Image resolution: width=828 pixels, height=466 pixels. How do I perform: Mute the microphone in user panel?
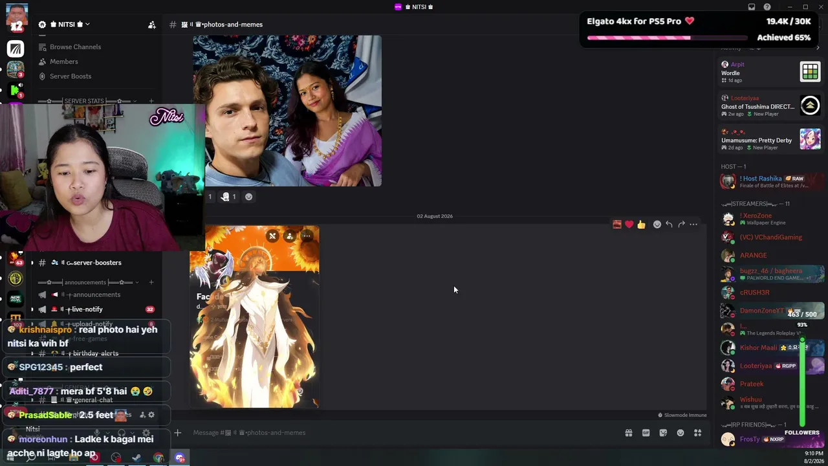tap(97, 433)
